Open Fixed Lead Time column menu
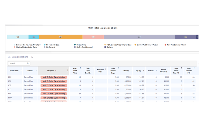Viewport: 204px width, 128px height. click(80, 69)
